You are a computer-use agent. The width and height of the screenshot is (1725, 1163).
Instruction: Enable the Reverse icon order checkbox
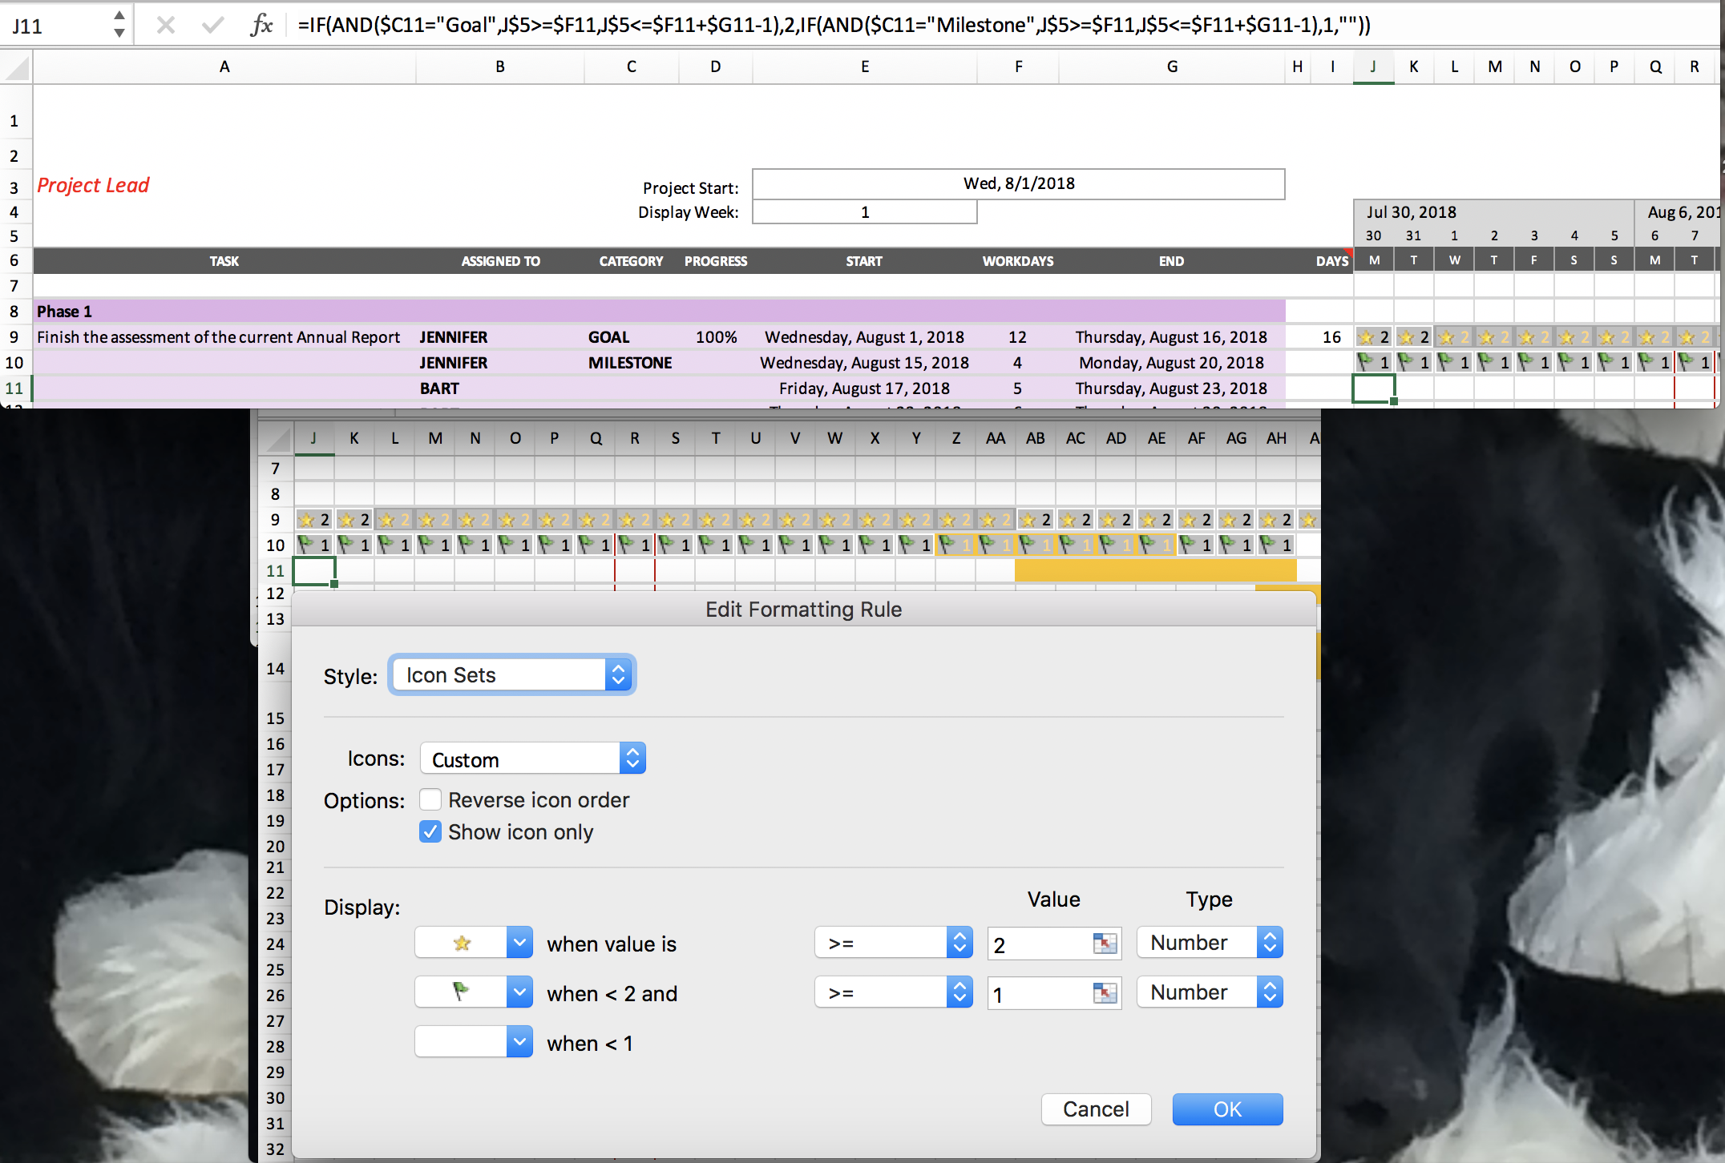tap(430, 799)
